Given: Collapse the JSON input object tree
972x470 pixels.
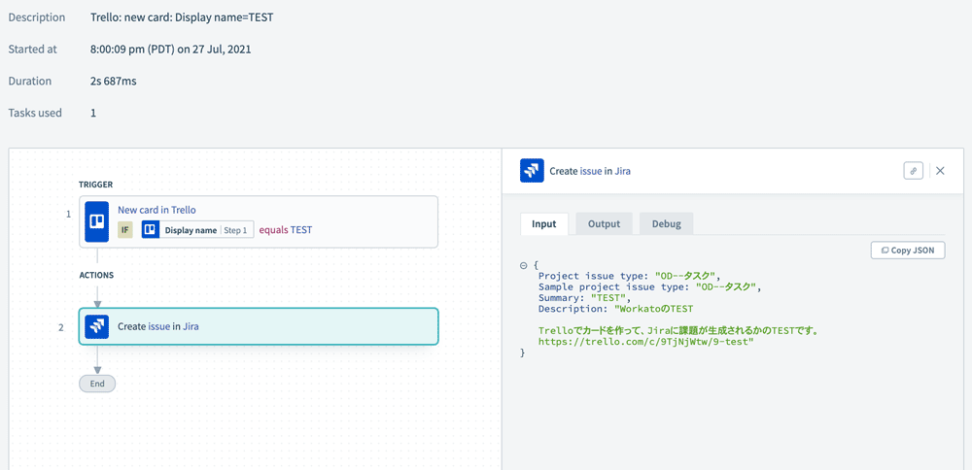Looking at the screenshot, I should [x=523, y=265].
